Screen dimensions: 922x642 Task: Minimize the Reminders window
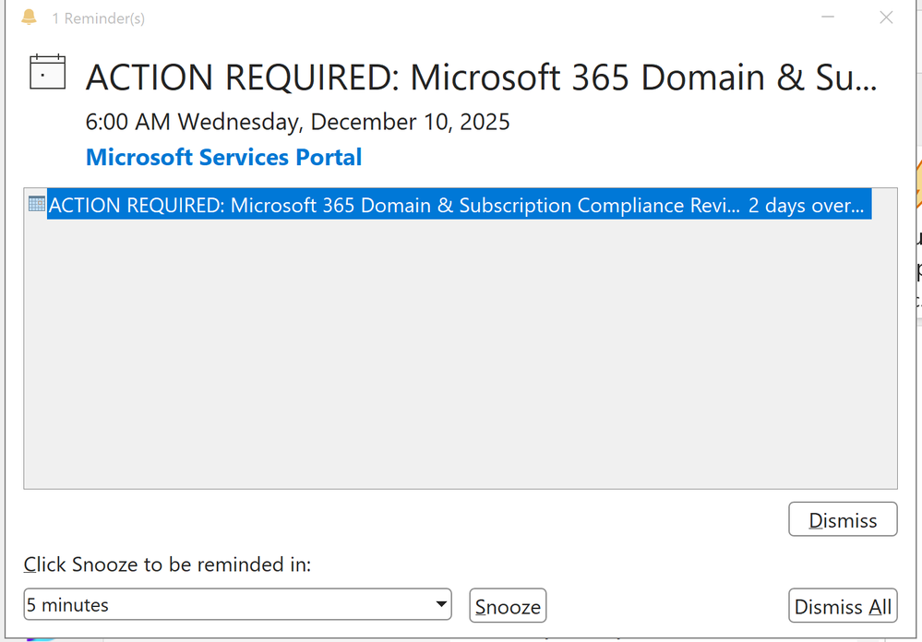(830, 18)
